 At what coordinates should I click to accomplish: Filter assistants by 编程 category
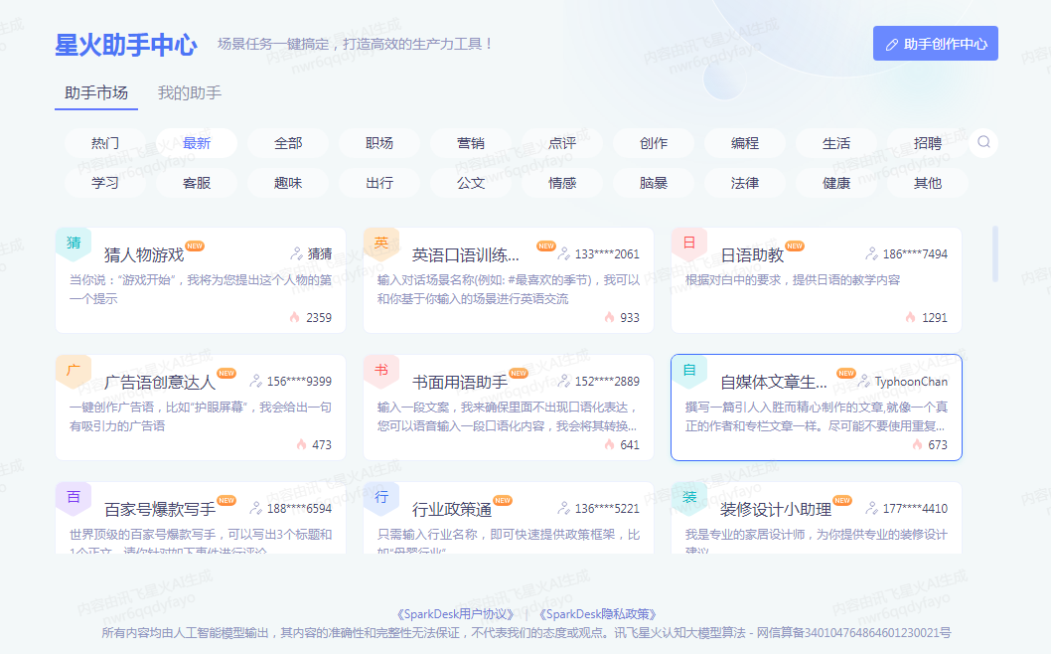pyautogui.click(x=745, y=143)
